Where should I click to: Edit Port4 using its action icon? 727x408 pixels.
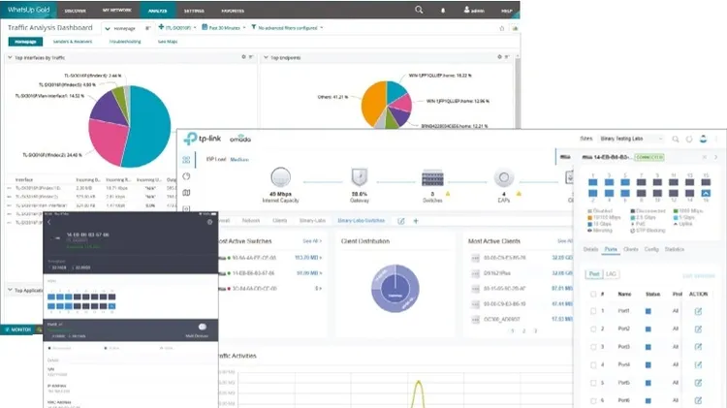click(698, 365)
